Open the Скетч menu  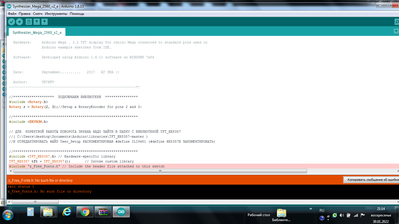point(38,14)
